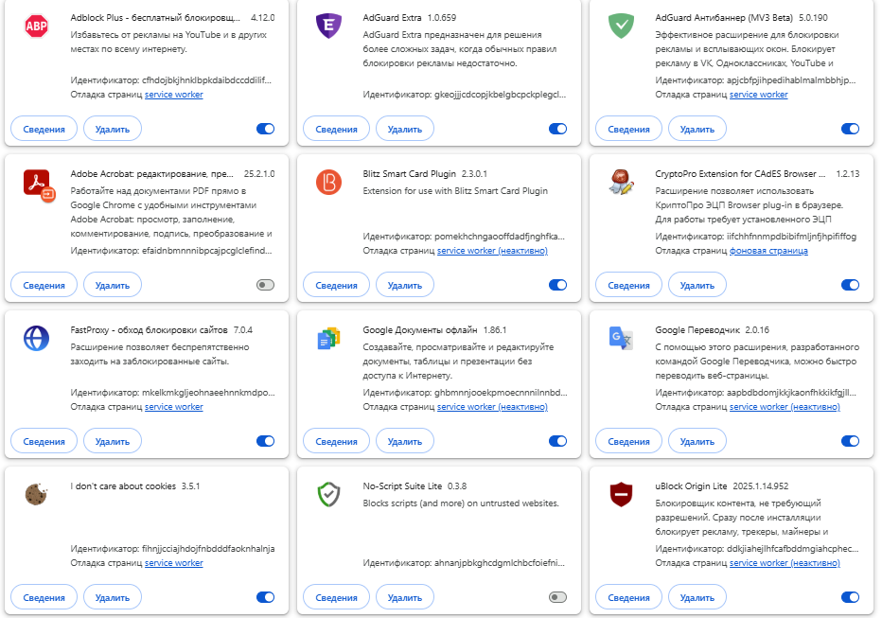Turn on No-Script Suite Lite toggle
The width and height of the screenshot is (882, 618).
coord(557,597)
